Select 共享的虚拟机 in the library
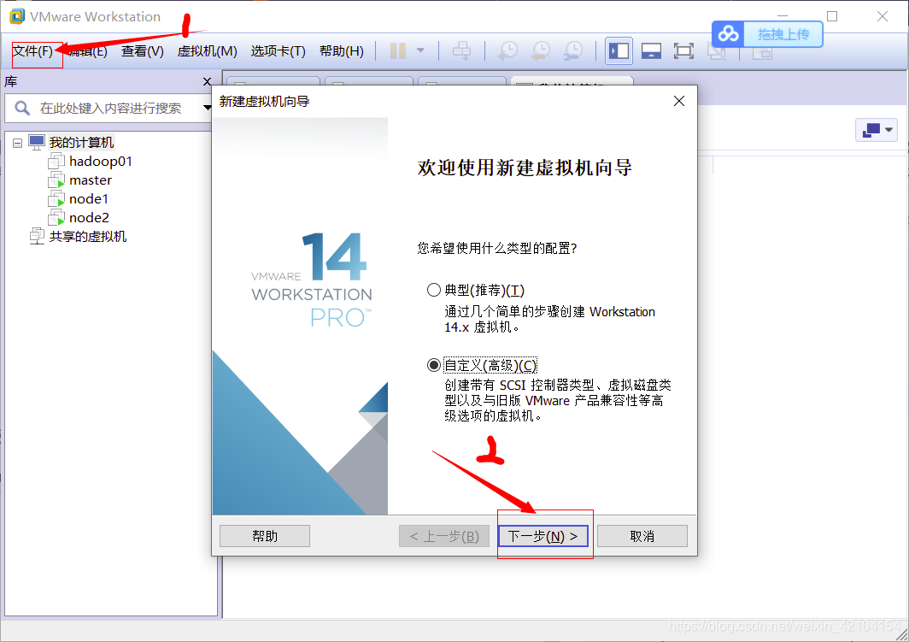The image size is (909, 642). point(87,236)
